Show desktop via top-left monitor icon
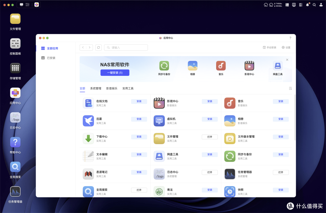This screenshot has height=213, width=326. point(21,5)
